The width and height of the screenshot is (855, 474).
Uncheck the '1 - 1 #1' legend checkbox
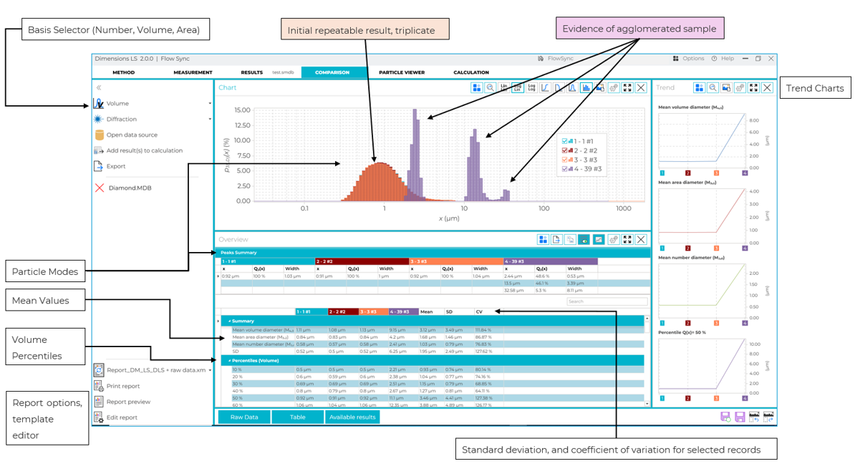[x=565, y=142]
